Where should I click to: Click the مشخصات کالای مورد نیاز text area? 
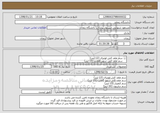73,82
